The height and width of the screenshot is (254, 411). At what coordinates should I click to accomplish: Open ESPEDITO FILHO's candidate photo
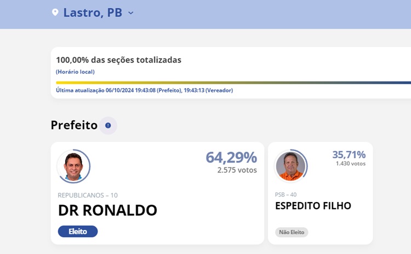290,166
